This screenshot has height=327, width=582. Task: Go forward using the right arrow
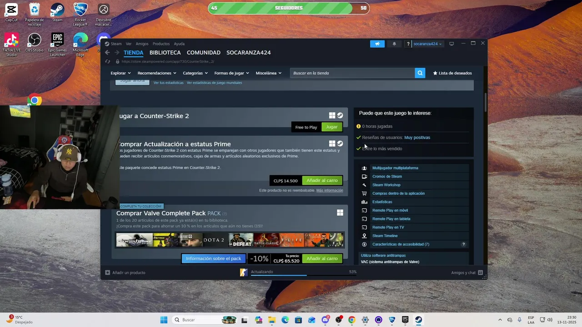[117, 53]
